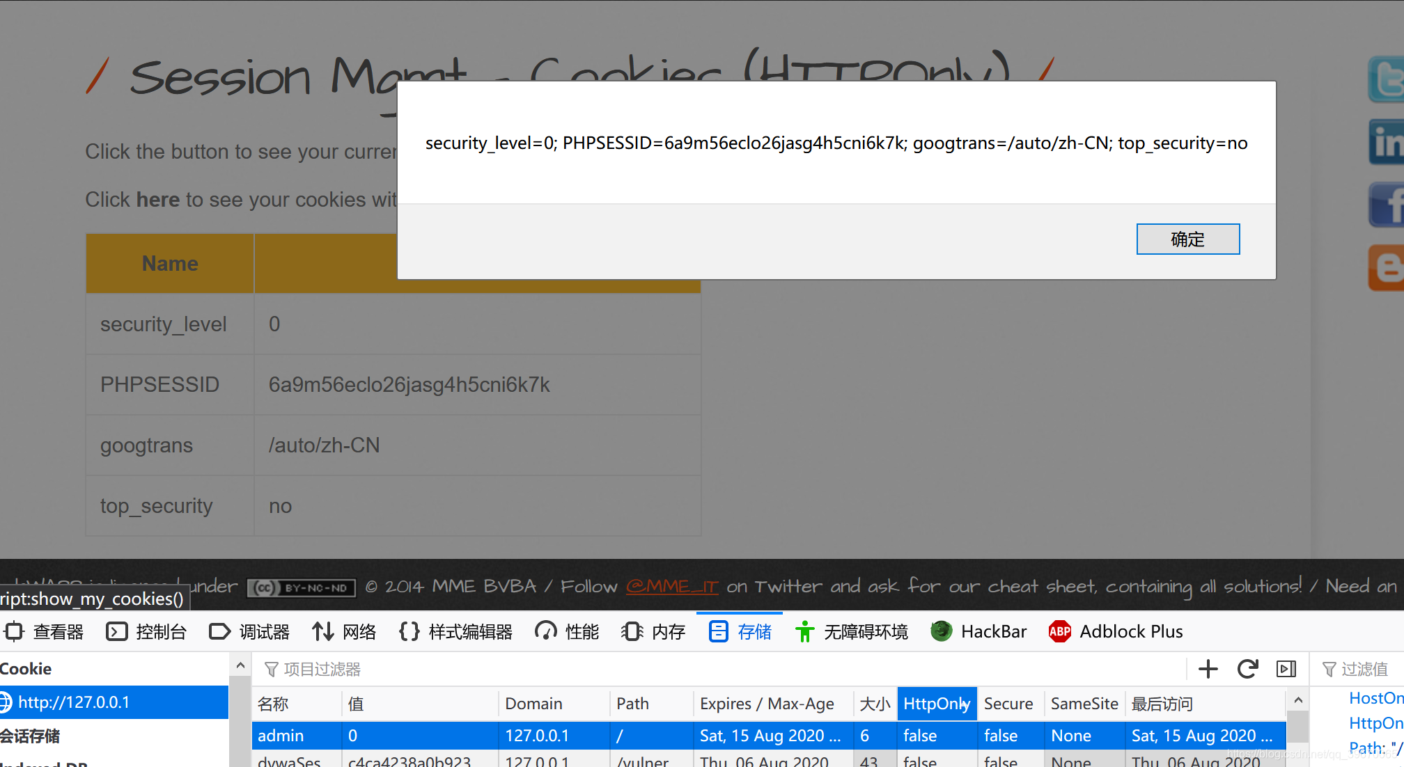Click the top_security name cell
This screenshot has width=1404, height=767.
click(170, 506)
